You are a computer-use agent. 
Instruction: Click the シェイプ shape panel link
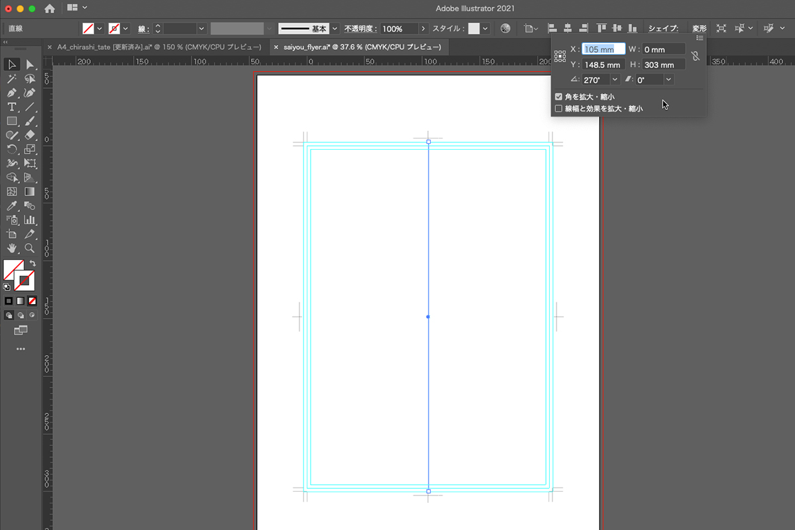[x=662, y=28]
